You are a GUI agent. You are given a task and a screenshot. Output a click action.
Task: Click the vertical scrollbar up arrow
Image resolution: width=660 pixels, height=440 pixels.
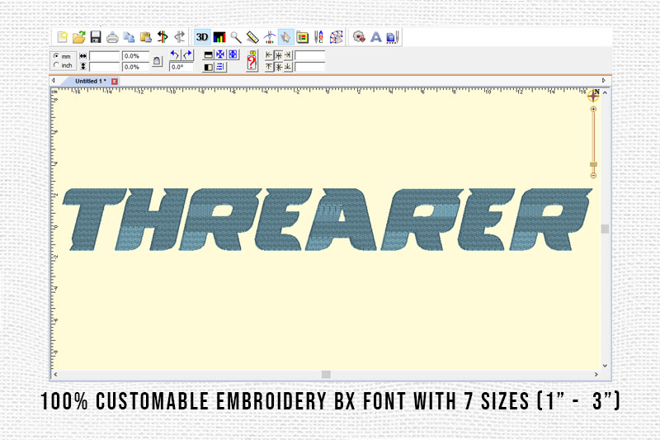(x=606, y=92)
